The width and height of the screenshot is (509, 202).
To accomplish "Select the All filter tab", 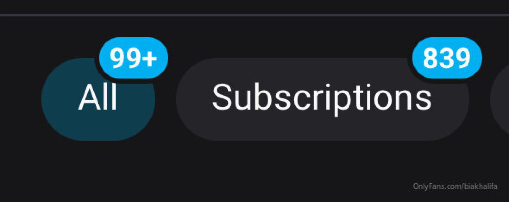I will [x=98, y=99].
